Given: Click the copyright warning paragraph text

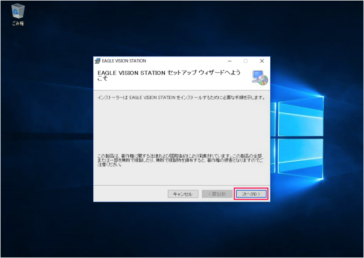Looking at the screenshot, I should click(x=180, y=160).
